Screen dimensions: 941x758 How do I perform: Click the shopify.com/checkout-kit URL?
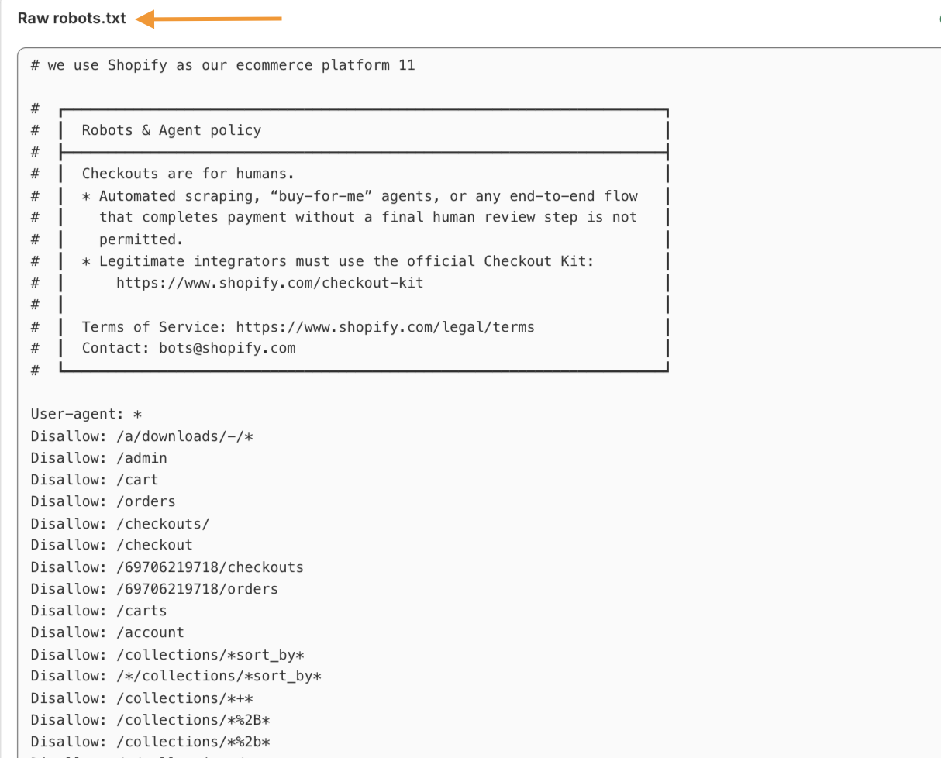(x=270, y=283)
